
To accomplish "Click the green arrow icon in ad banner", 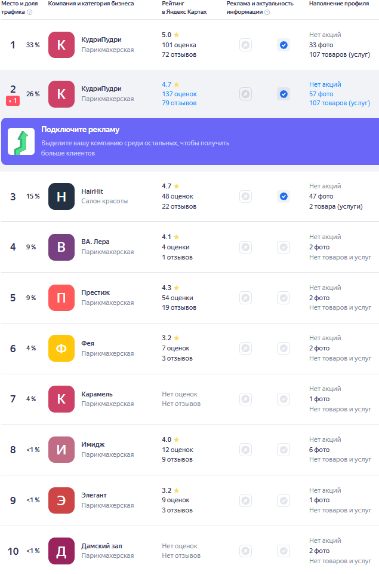I will (x=21, y=142).
